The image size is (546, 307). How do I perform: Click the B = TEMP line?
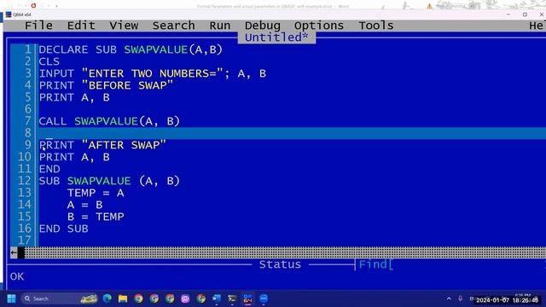tap(96, 217)
